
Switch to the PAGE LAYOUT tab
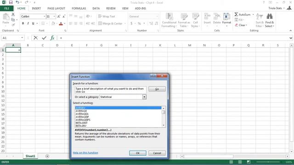click(x=56, y=8)
